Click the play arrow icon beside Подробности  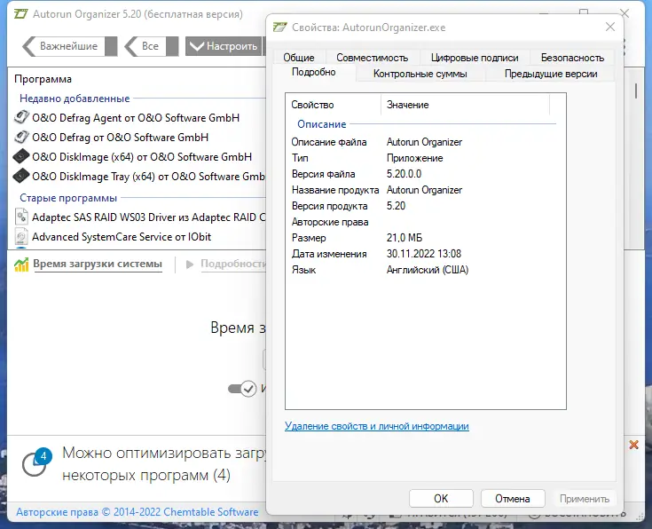pyautogui.click(x=190, y=264)
